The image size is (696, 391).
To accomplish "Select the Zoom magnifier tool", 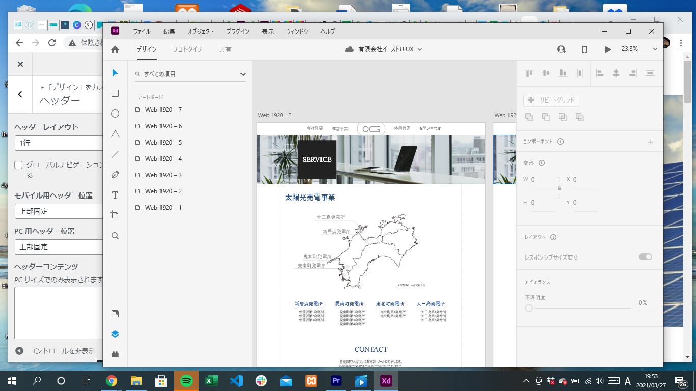I will pos(115,236).
